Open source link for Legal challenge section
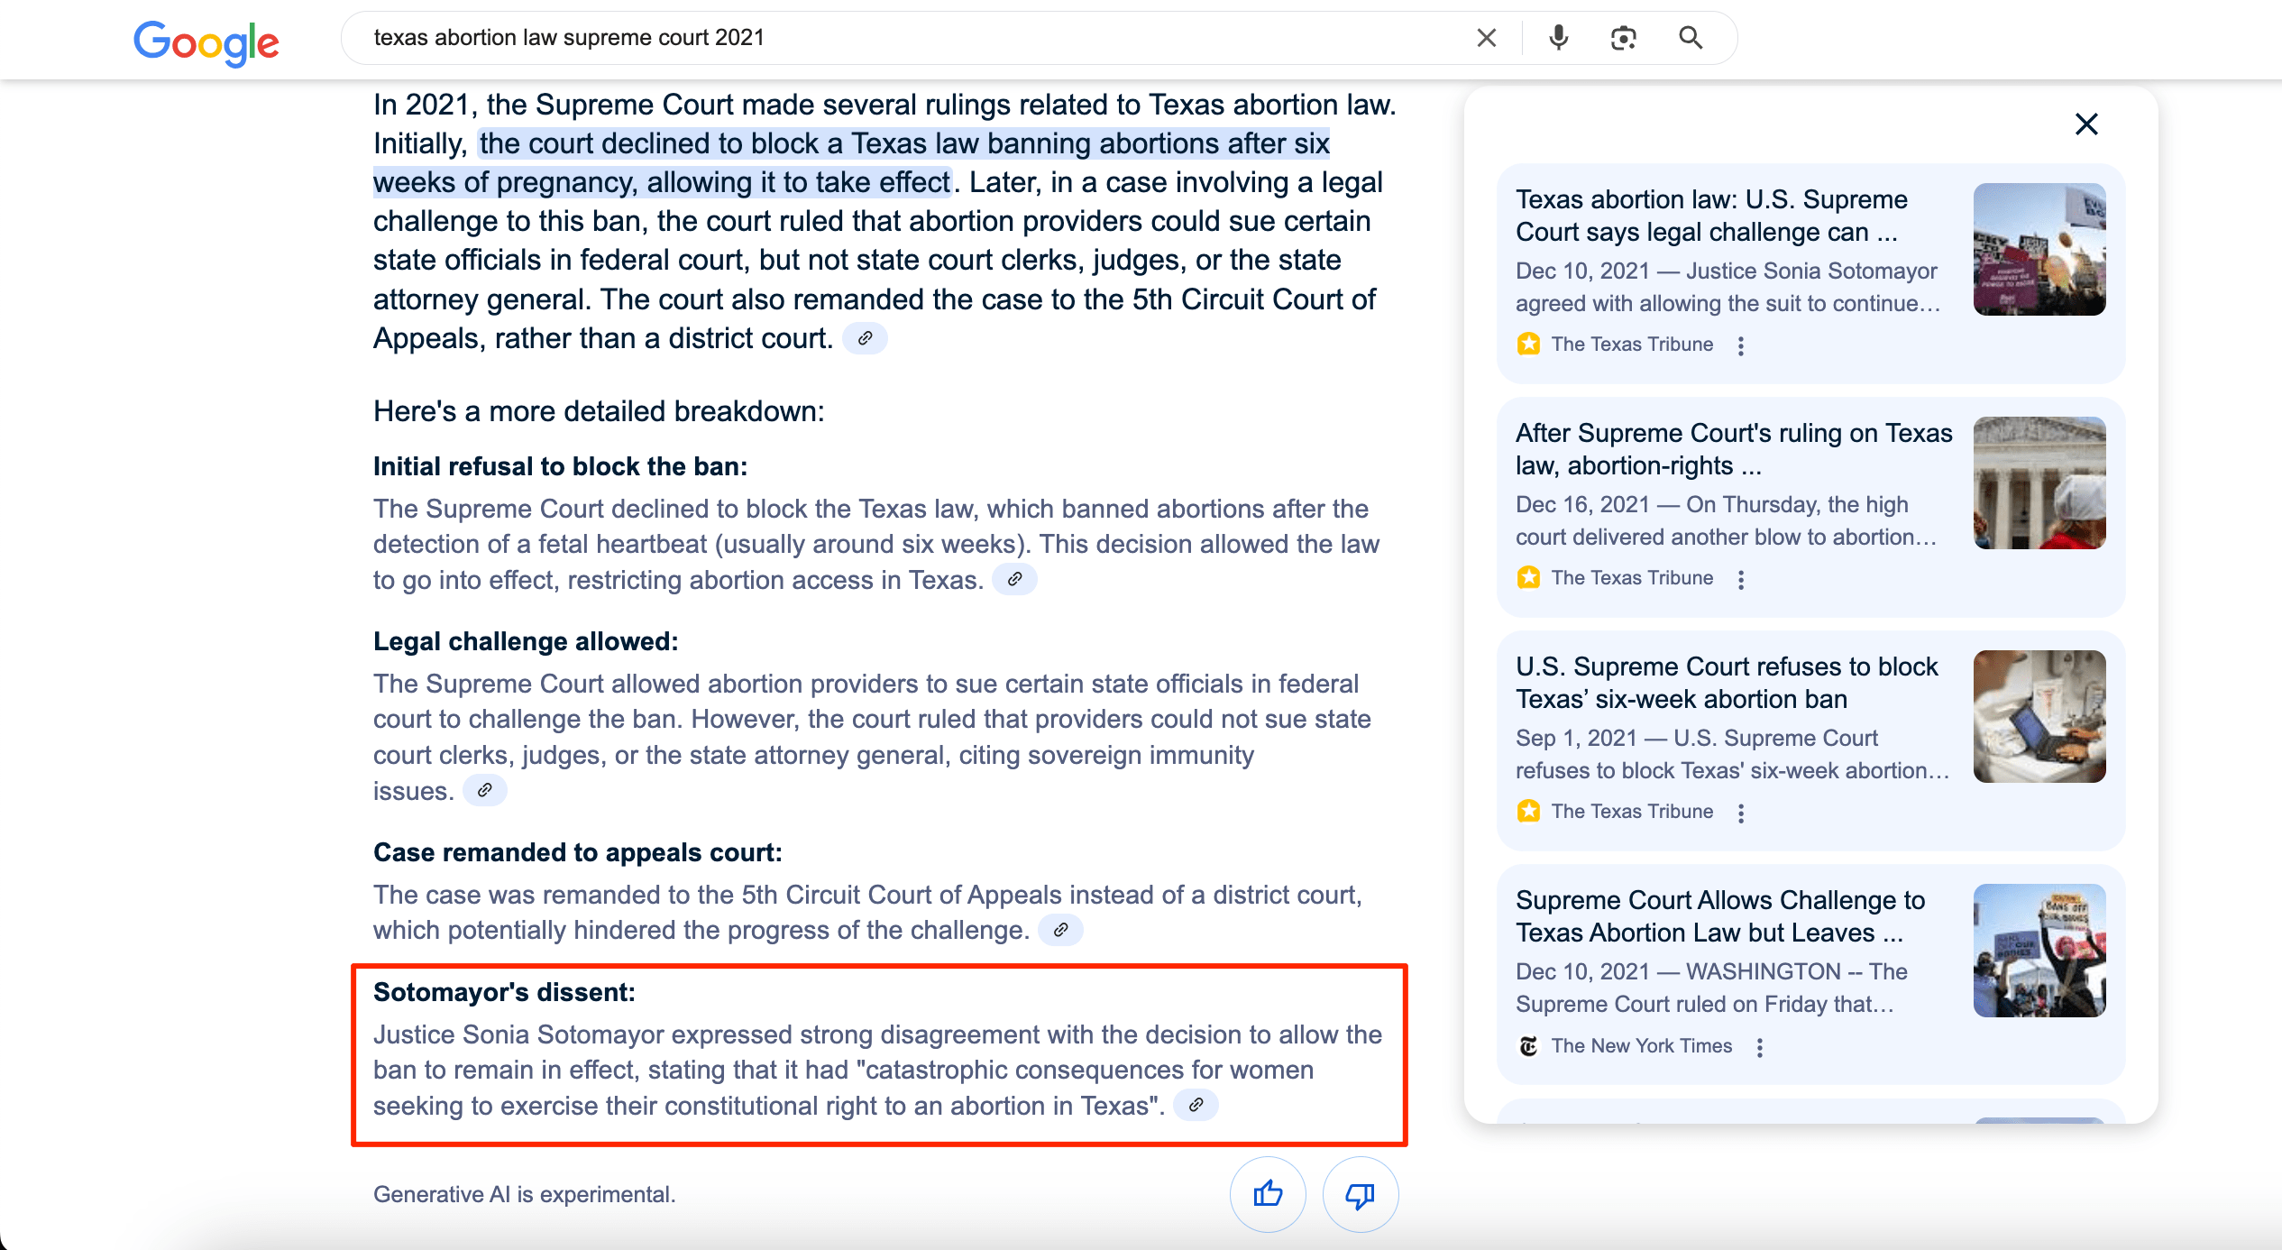 (484, 790)
